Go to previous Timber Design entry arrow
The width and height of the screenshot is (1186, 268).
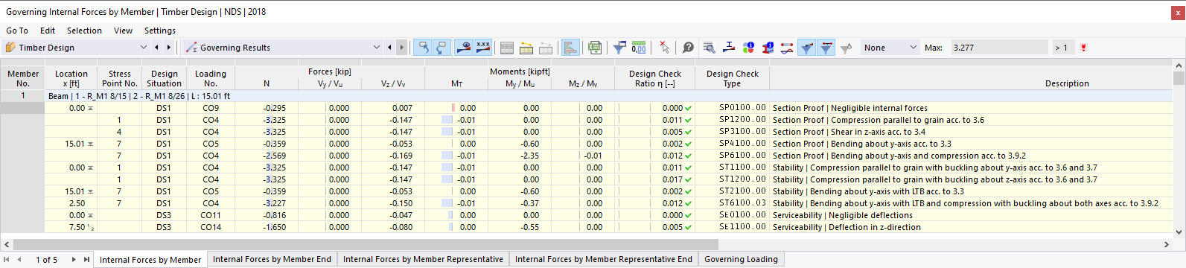coord(156,48)
